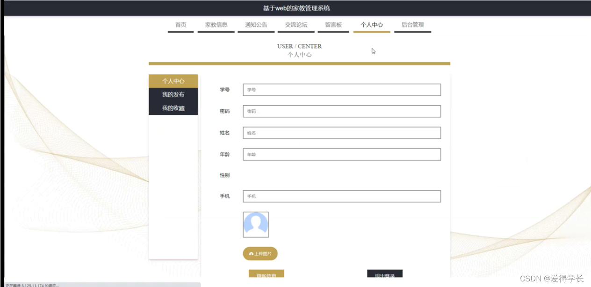Image resolution: width=591 pixels, height=287 pixels.
Task: Open 后台管理 tab
Action: pos(412,25)
